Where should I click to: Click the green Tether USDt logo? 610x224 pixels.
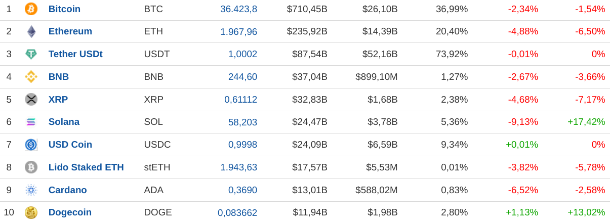click(x=31, y=54)
